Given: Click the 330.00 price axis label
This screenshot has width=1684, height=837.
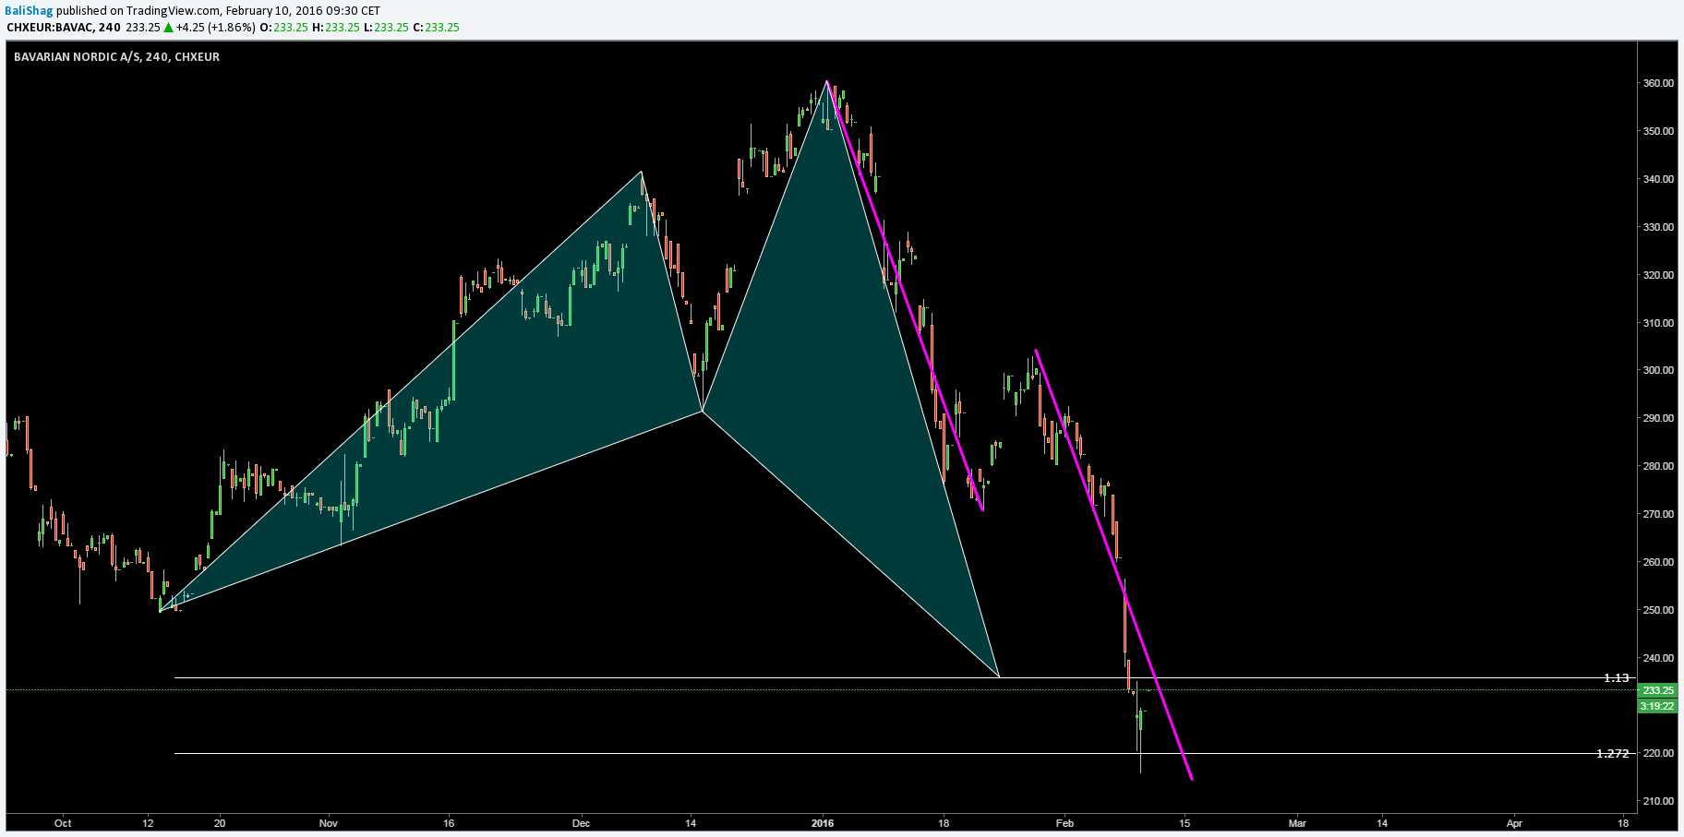Looking at the screenshot, I should (x=1658, y=227).
